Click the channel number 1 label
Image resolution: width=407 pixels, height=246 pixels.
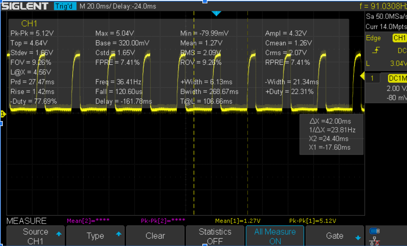coord(372,78)
